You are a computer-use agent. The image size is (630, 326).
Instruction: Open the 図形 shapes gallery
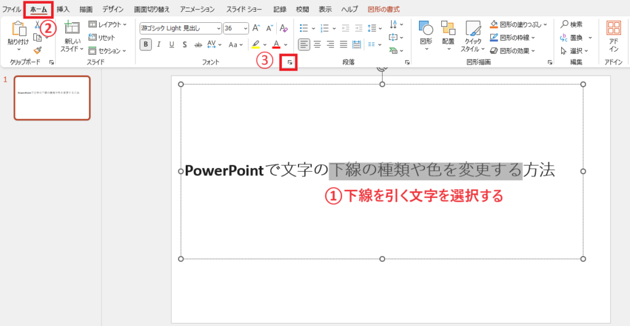426,36
